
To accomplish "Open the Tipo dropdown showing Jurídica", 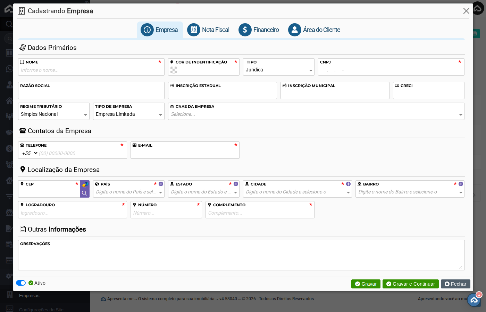I will (278, 70).
